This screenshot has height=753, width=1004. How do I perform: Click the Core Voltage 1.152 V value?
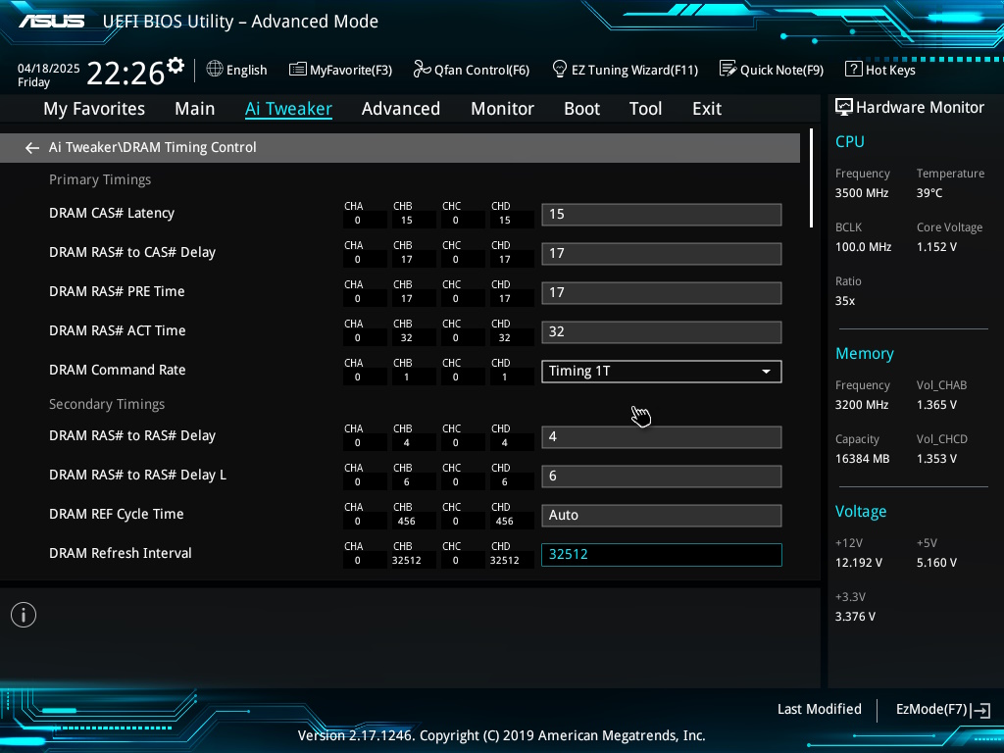coord(936,247)
